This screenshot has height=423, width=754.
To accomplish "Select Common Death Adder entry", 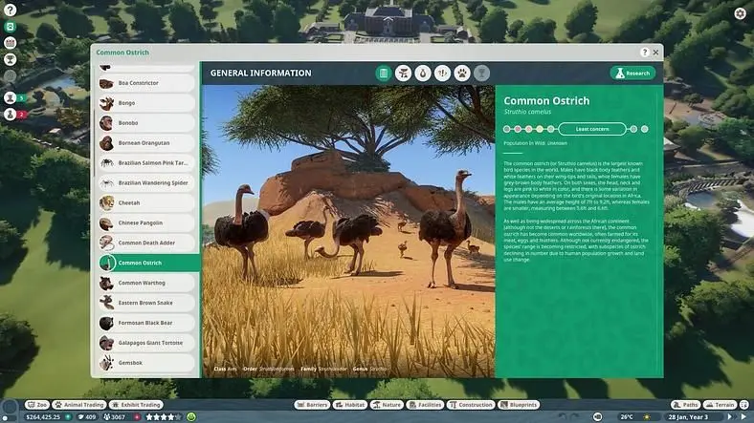I will [146, 243].
